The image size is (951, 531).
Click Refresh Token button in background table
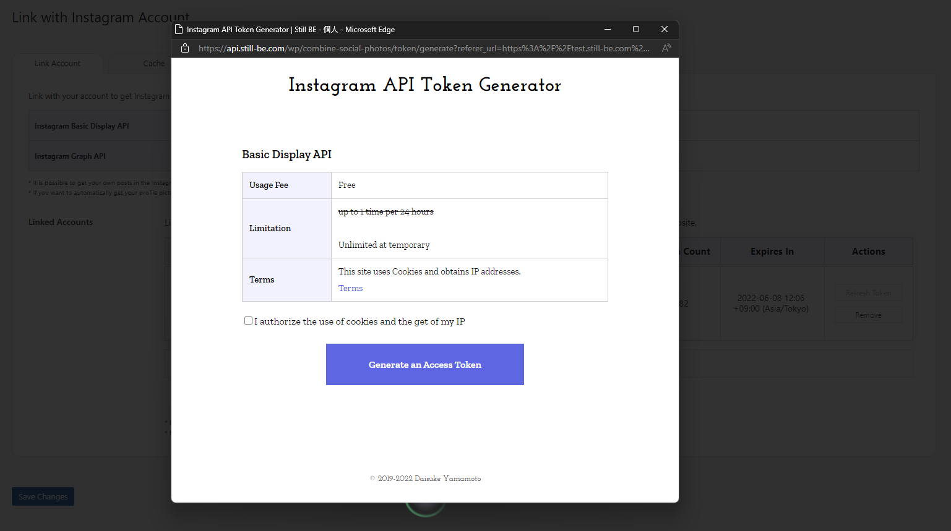869,293
